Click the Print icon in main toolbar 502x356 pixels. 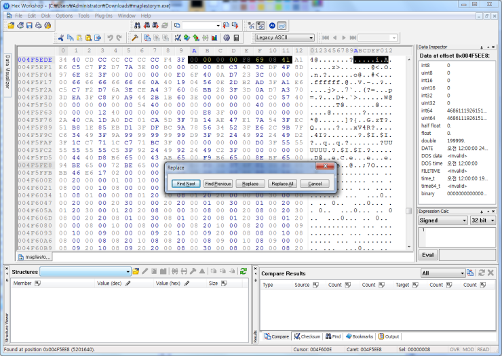[x=39, y=26]
